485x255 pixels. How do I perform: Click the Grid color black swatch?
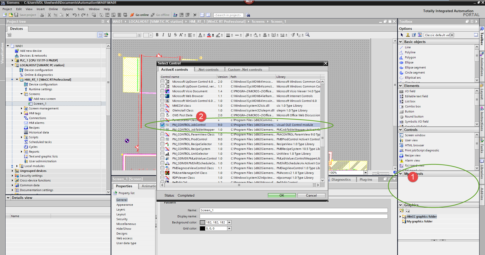tap(203, 228)
